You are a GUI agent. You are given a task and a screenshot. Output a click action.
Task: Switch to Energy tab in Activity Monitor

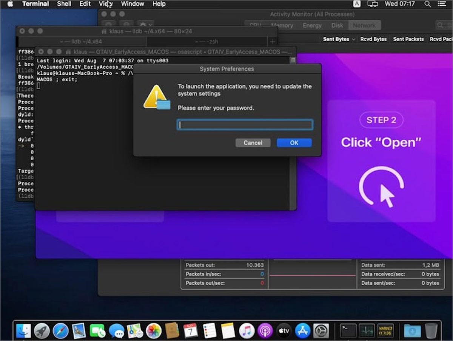pos(312,25)
